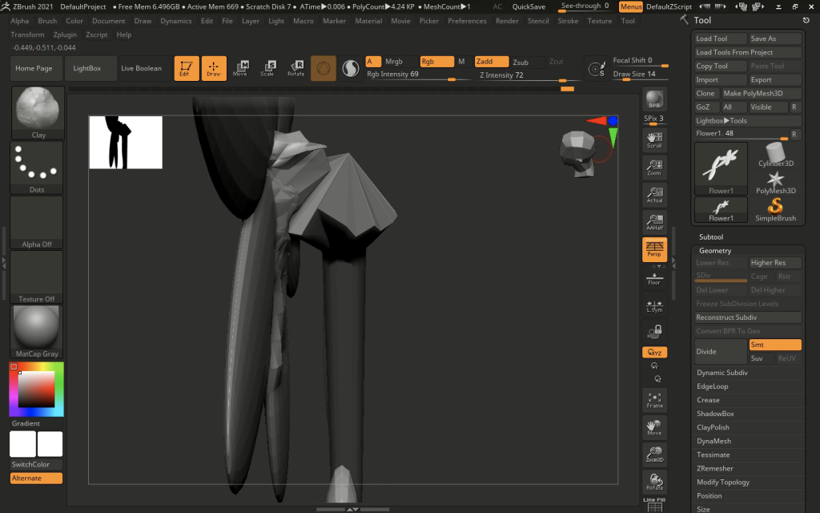Click the Floor grid icon
Viewport: 820px width, 513px height.
pos(654,278)
